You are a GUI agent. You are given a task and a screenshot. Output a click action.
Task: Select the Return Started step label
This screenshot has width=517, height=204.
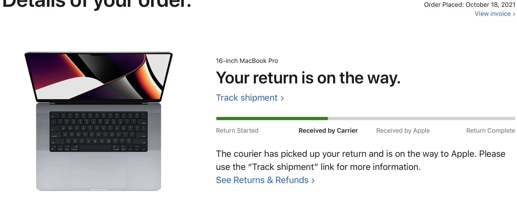click(237, 131)
